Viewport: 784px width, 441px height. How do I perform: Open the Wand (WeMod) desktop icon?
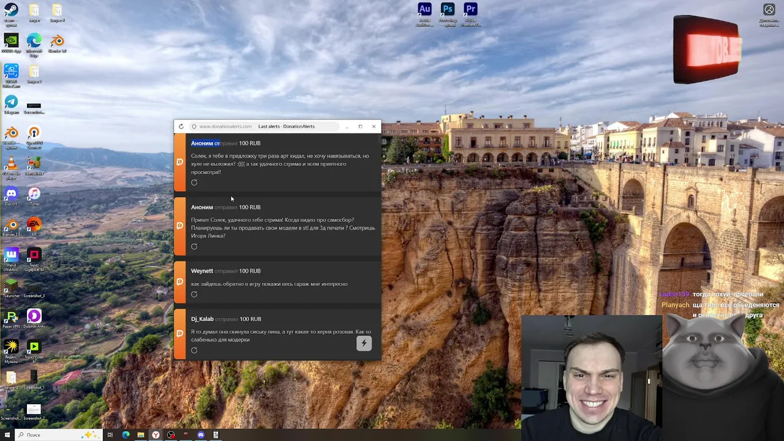click(11, 260)
